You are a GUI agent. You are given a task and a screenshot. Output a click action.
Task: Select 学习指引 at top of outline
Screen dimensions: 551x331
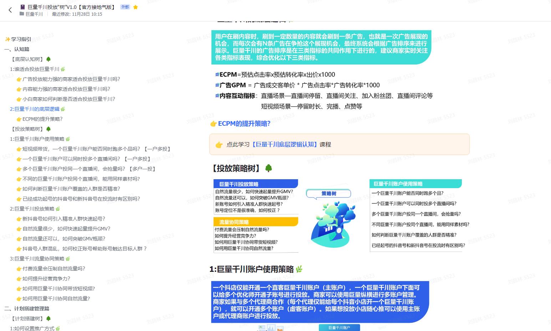pos(17,39)
